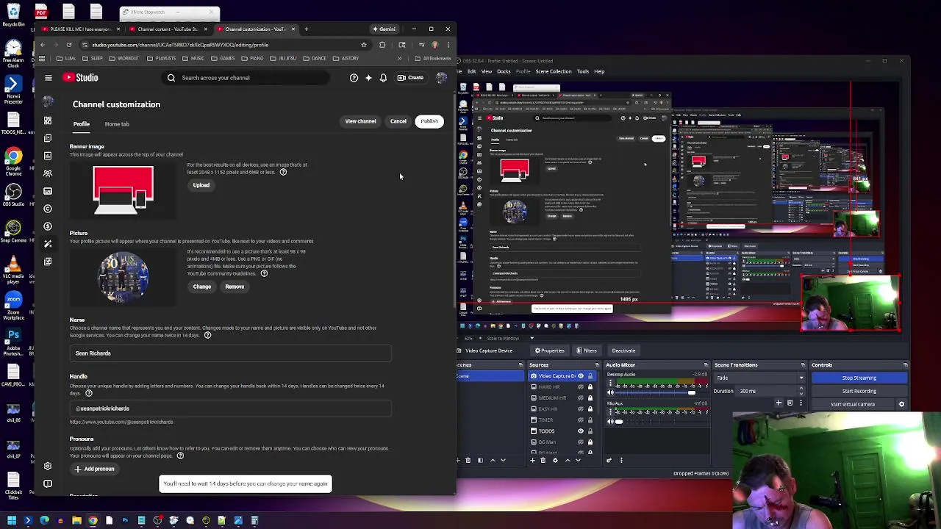The image size is (941, 529).
Task: Hide the Video Capture Device source in OBS
Action: click(x=581, y=376)
